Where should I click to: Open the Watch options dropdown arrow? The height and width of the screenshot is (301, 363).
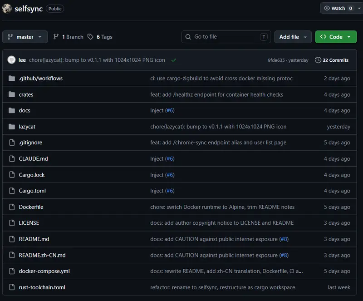click(359, 8)
